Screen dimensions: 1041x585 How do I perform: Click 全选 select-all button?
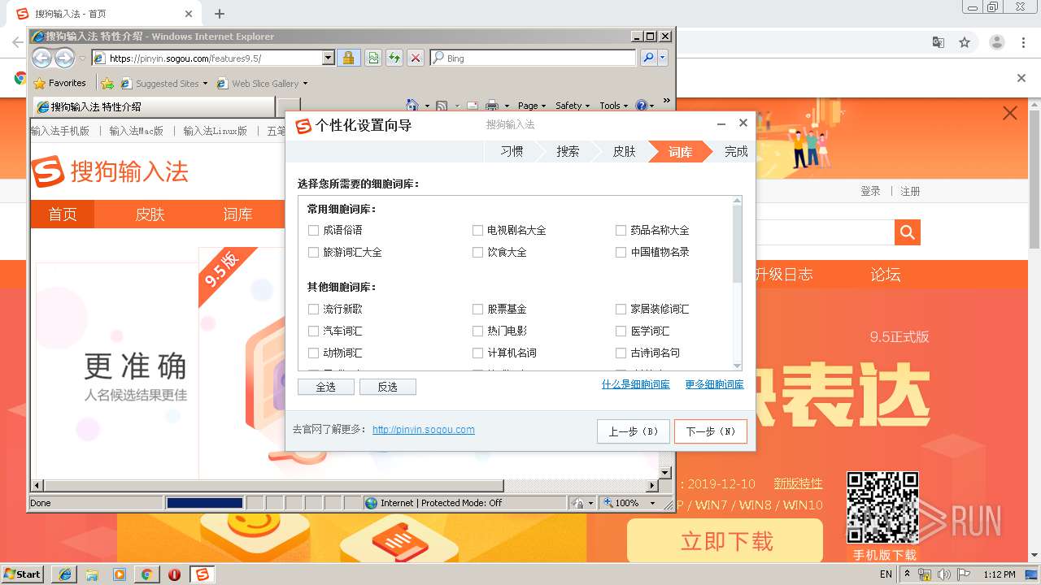pos(325,387)
